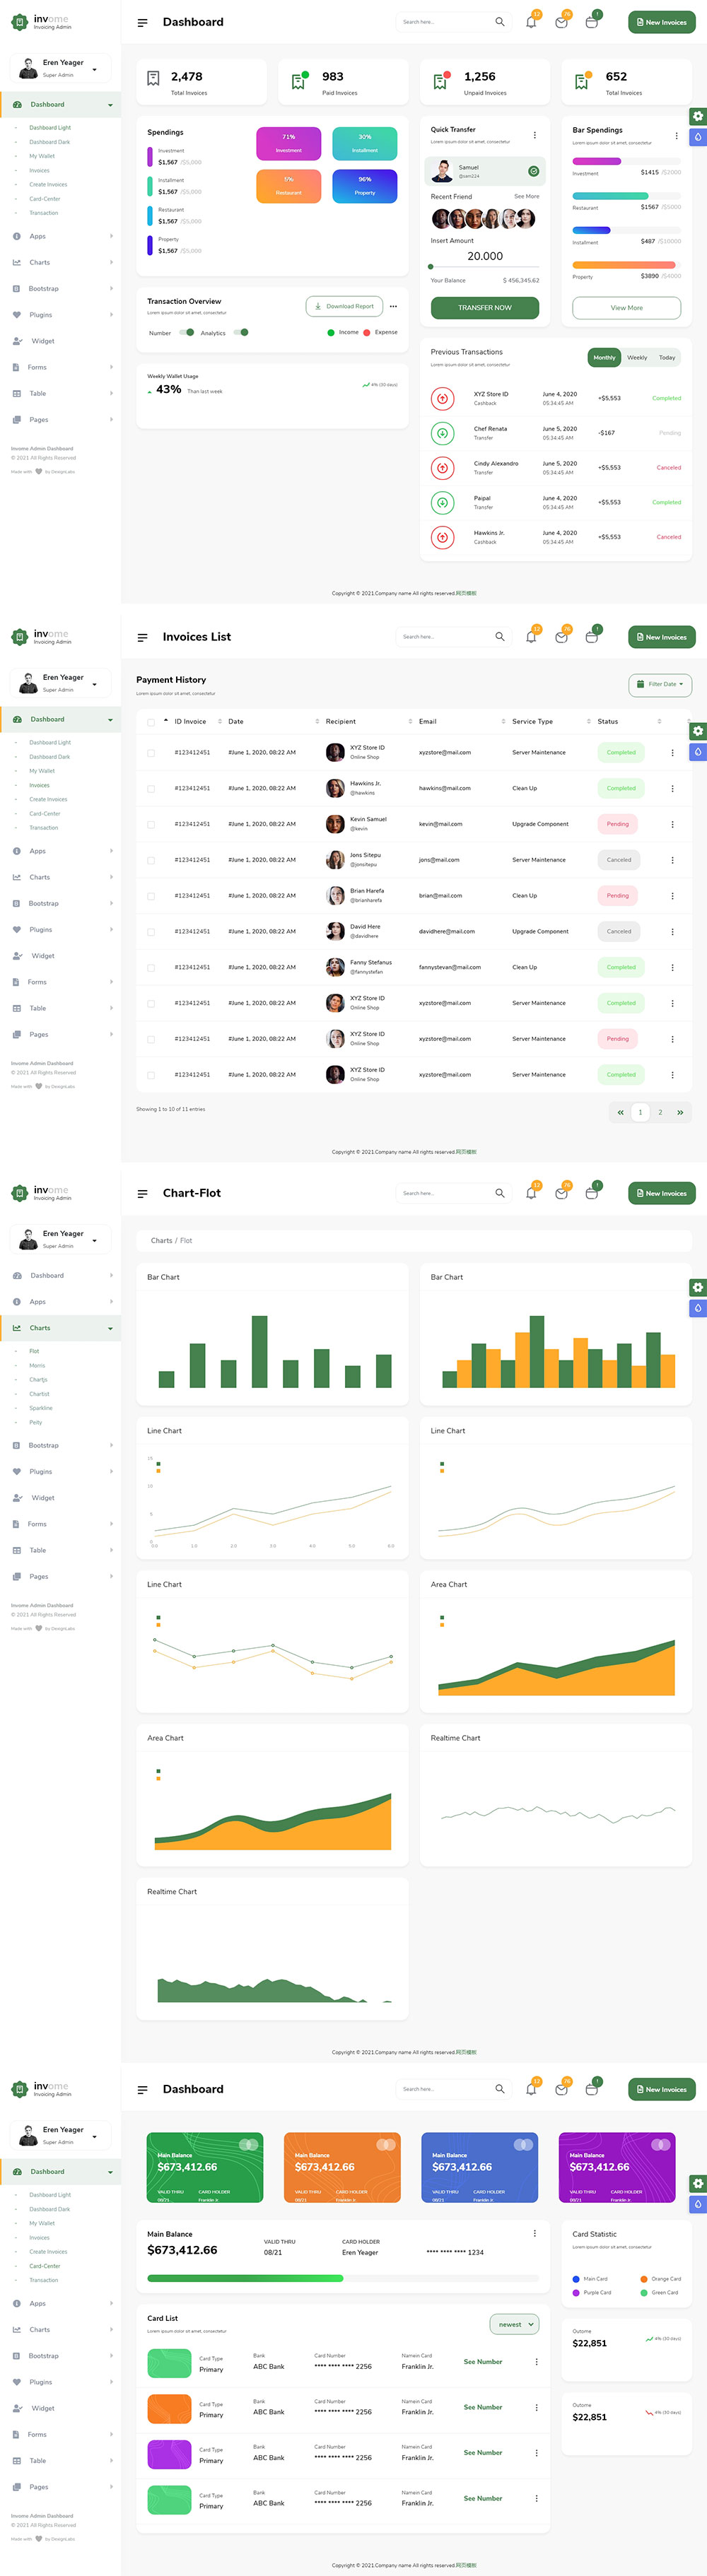Open row menu for Kevin Samuel invoice
Image resolution: width=707 pixels, height=2576 pixels.
[672, 824]
